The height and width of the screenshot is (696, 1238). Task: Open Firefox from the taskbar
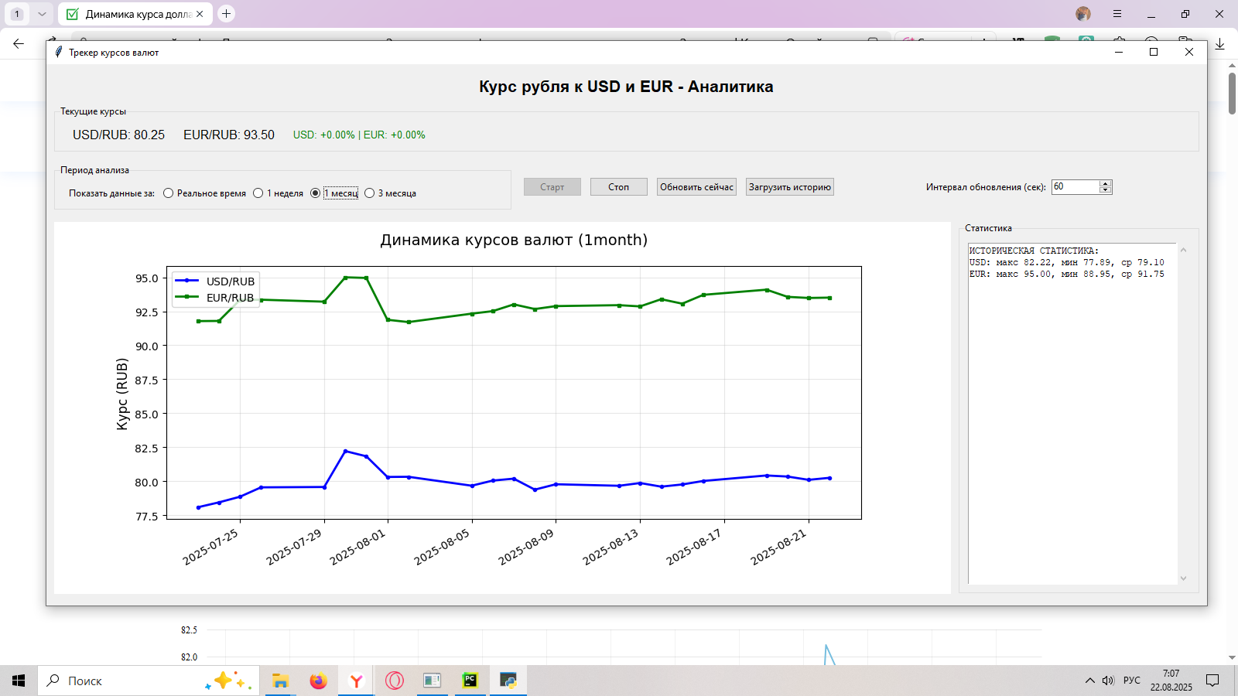pyautogui.click(x=318, y=681)
